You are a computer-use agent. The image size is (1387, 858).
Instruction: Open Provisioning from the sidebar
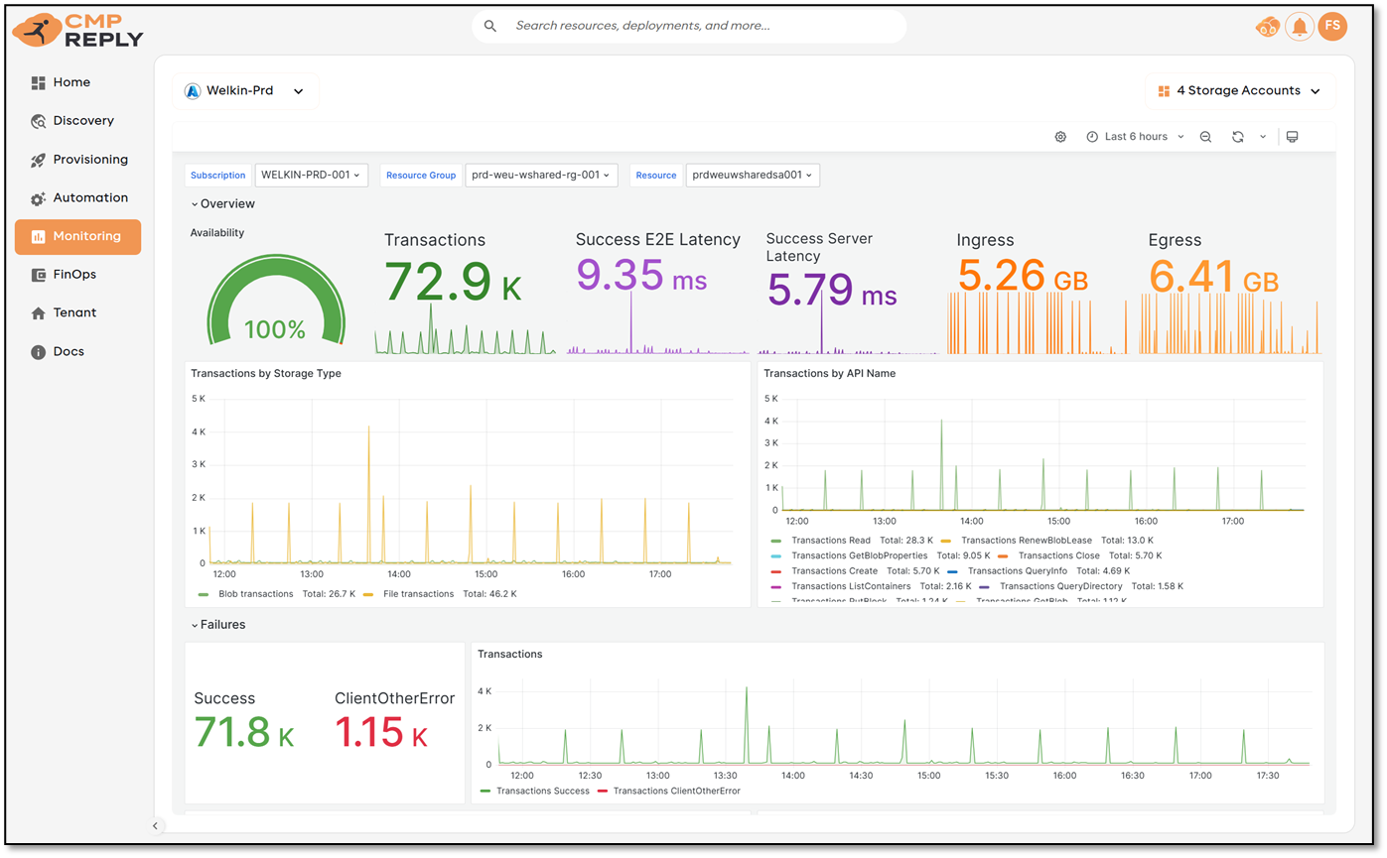point(89,160)
